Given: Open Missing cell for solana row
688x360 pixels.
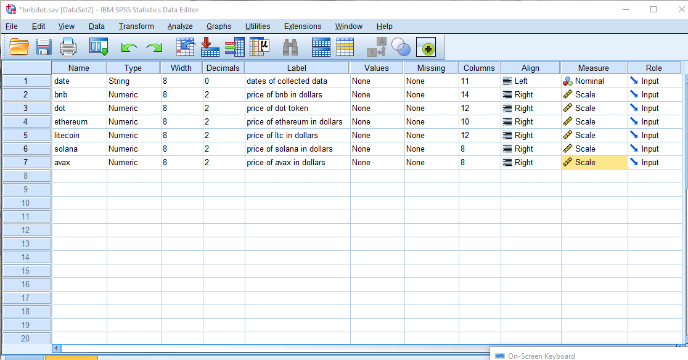Looking at the screenshot, I should [432, 149].
